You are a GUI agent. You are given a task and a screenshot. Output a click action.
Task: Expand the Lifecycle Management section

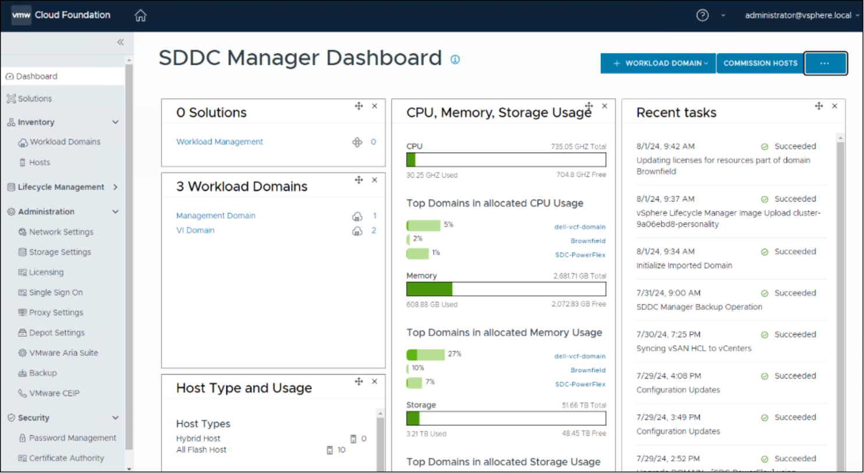pos(115,188)
